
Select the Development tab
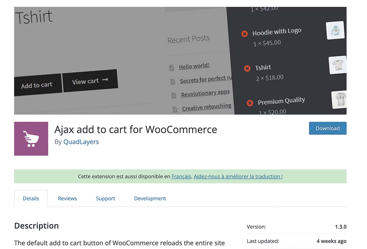(150, 198)
